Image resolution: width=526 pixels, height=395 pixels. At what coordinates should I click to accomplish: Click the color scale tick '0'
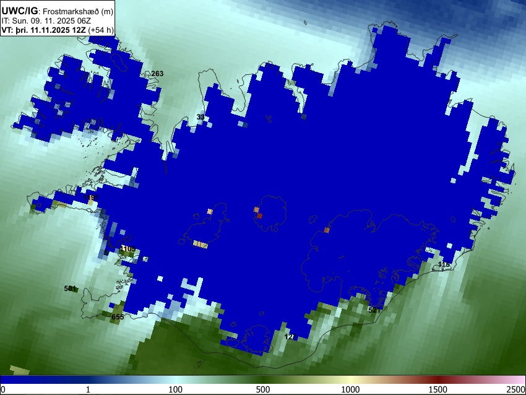point(3,389)
